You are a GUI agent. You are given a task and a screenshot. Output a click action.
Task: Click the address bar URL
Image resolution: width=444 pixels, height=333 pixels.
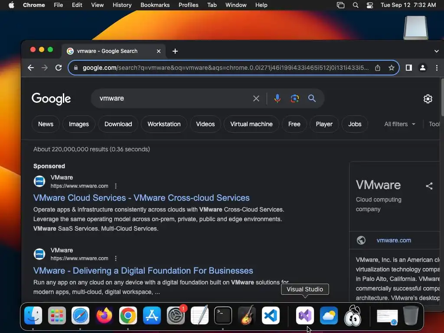(225, 68)
